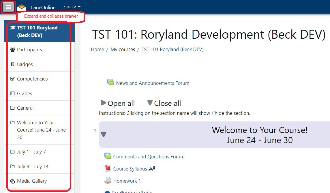Open the Comments and Questions Forum link

149,157
